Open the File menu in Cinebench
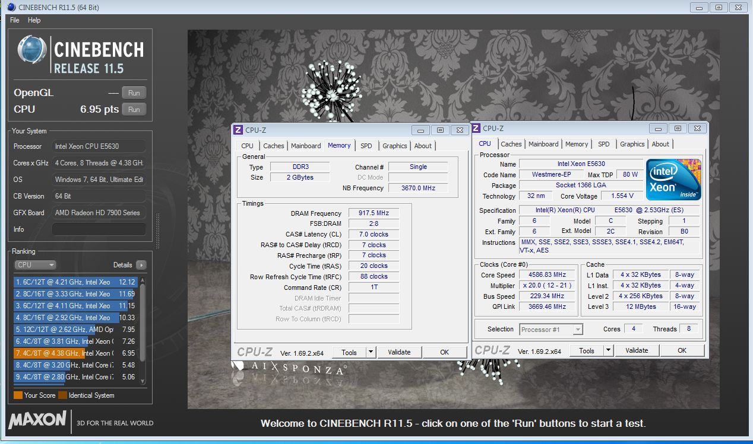 (15, 20)
